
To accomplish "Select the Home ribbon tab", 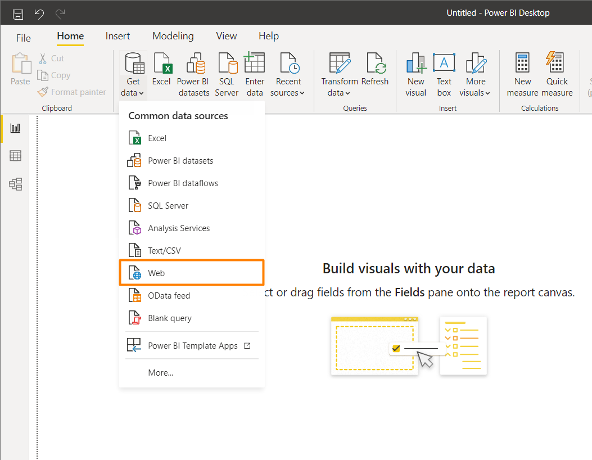I will click(x=70, y=36).
